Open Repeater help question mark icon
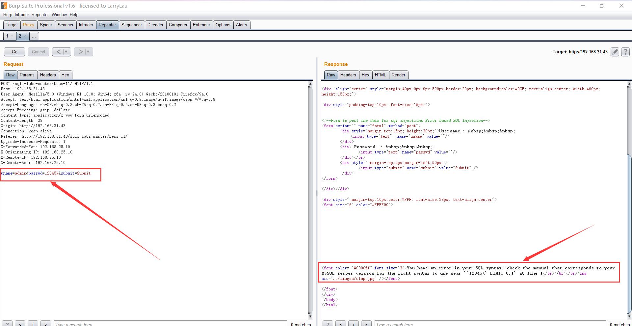Viewport: 632px width, 326px height. (625, 52)
